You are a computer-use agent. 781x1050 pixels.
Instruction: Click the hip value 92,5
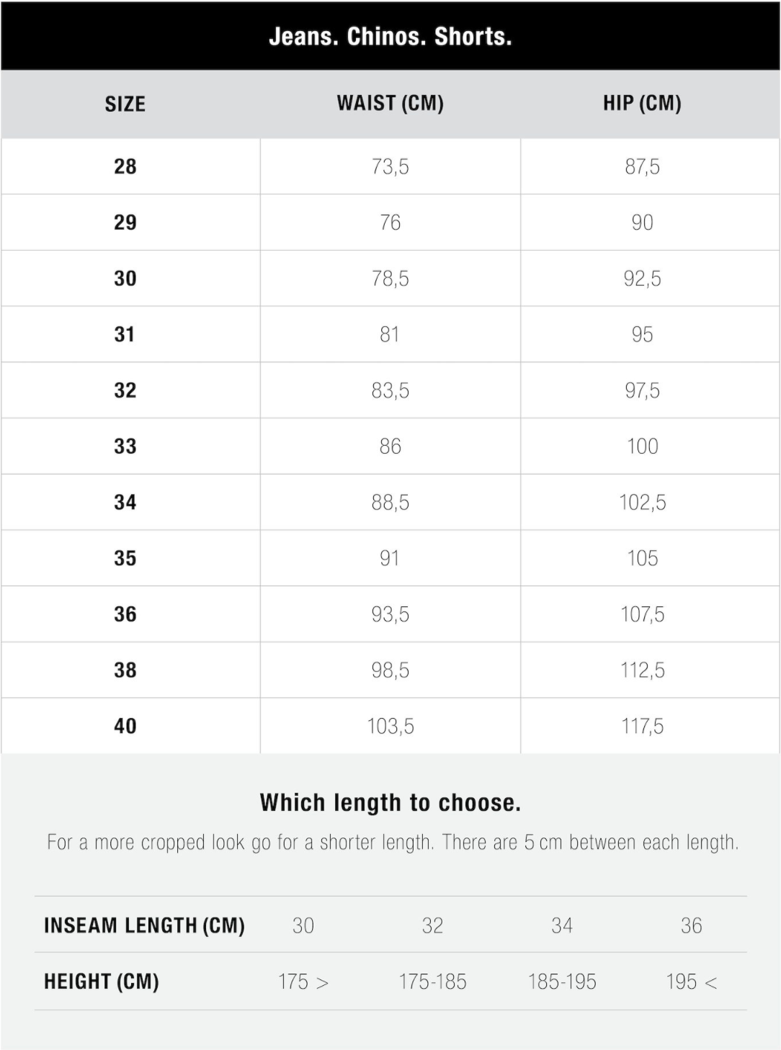coord(642,279)
